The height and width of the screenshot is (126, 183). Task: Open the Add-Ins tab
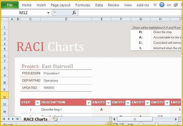tap(143, 5)
